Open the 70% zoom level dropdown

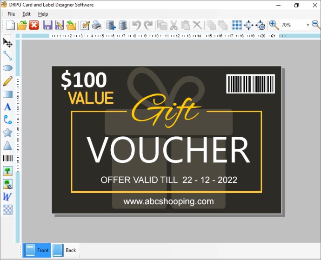[308, 25]
